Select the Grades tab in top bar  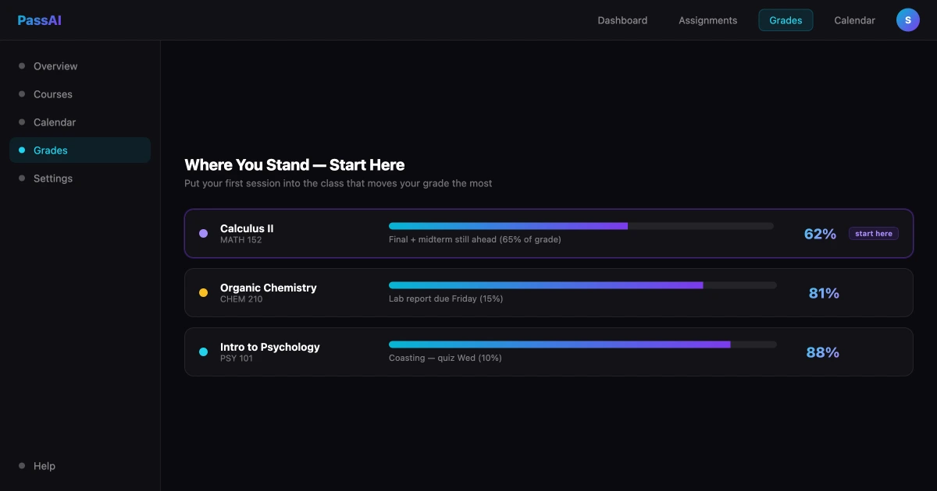click(786, 20)
